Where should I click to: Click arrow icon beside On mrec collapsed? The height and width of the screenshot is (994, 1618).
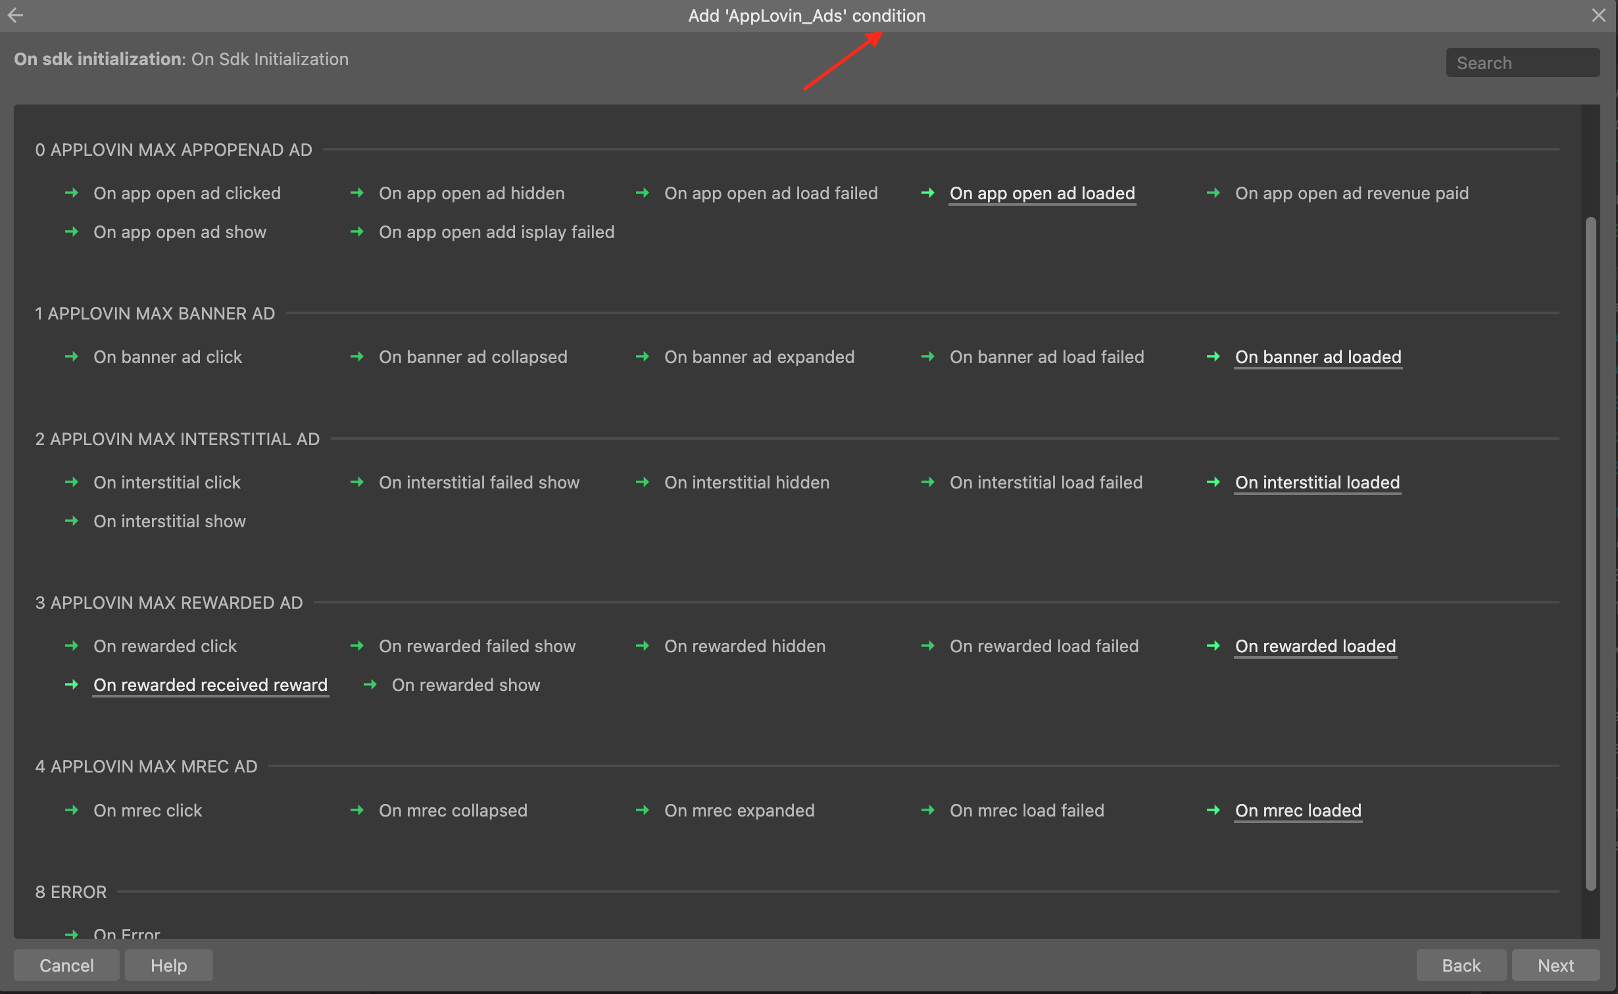pos(357,810)
